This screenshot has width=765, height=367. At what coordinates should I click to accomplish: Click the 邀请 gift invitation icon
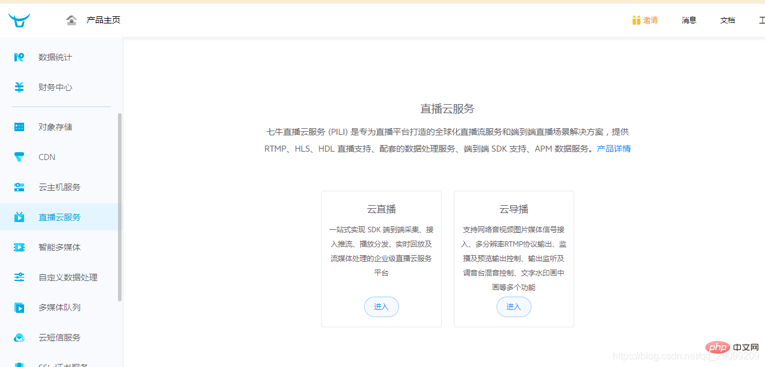click(x=637, y=20)
